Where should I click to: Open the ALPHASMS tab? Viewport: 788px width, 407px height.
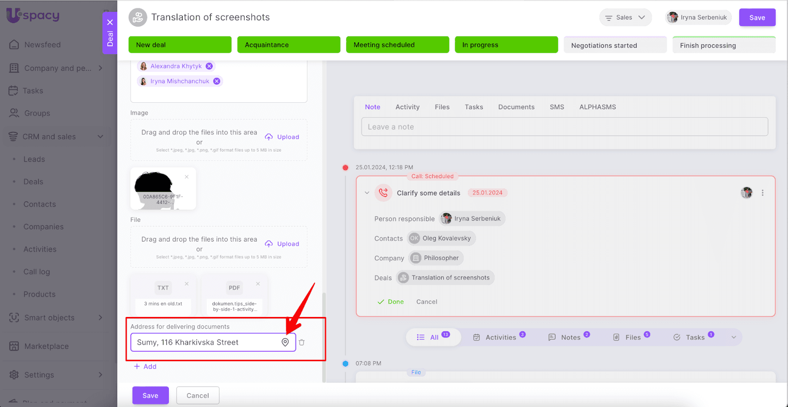point(597,107)
